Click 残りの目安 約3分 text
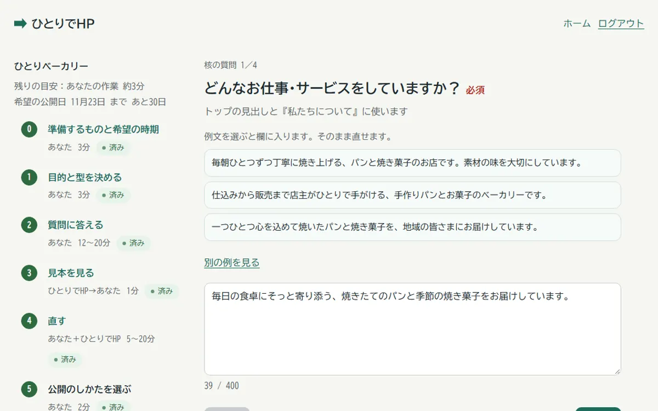658x411 pixels. (x=80, y=86)
